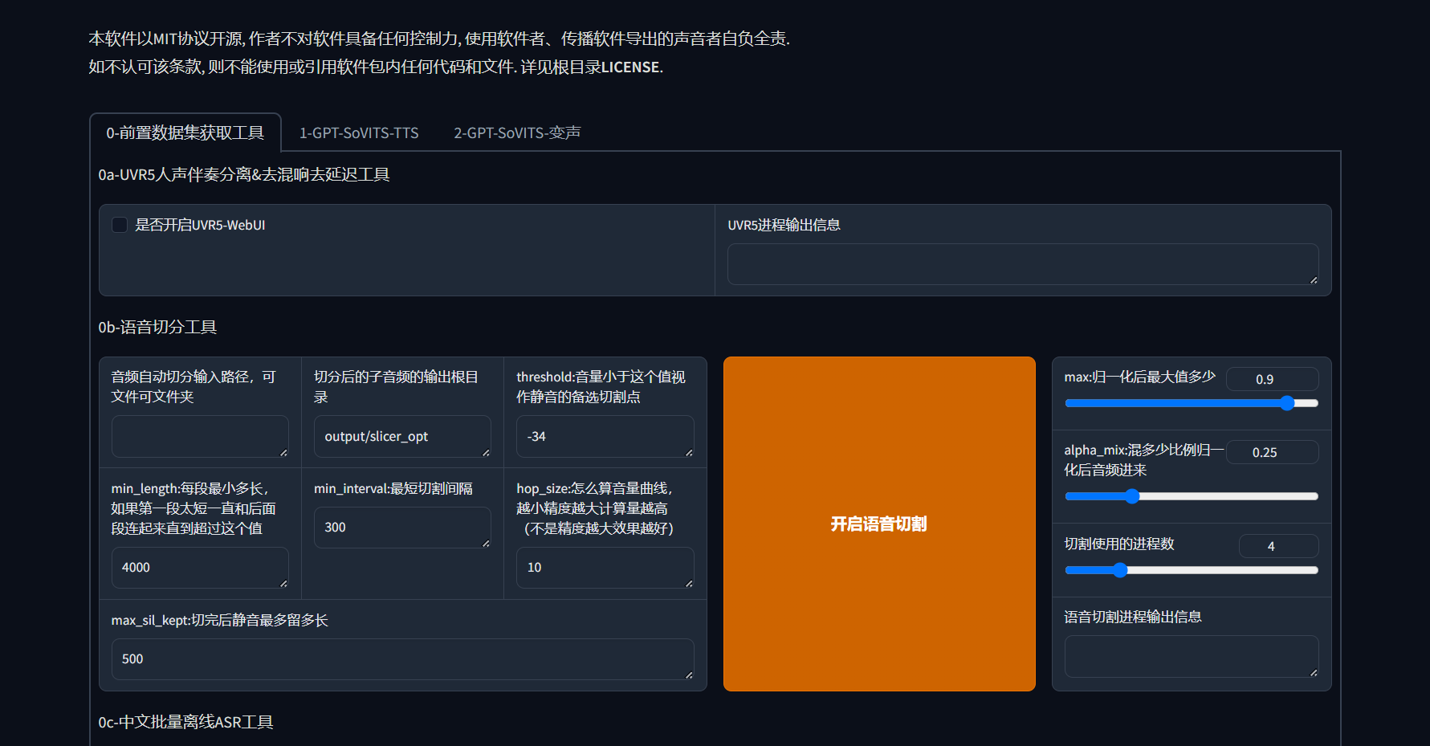Image resolution: width=1430 pixels, height=746 pixels.
Task: Click the max number box showing 0.9
Action: point(1272,379)
